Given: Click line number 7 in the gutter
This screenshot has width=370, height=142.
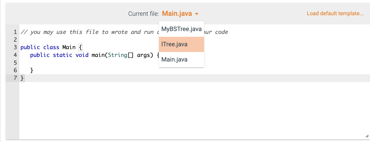Looking at the screenshot, I should pyautogui.click(x=15, y=78).
